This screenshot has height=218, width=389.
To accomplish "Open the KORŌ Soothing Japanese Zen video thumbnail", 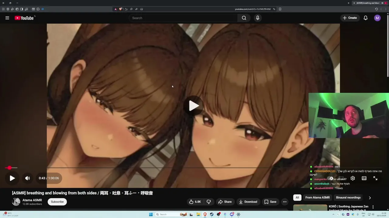I will click(x=310, y=208).
